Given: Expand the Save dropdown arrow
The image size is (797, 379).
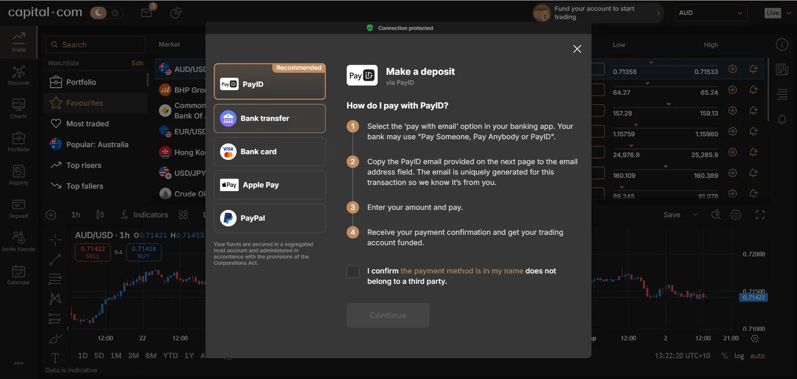Looking at the screenshot, I should click(695, 215).
